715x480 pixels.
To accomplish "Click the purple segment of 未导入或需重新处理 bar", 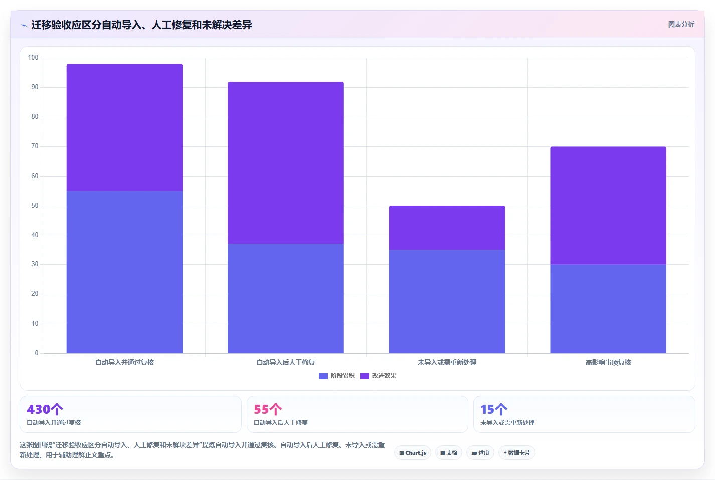I will click(x=447, y=228).
